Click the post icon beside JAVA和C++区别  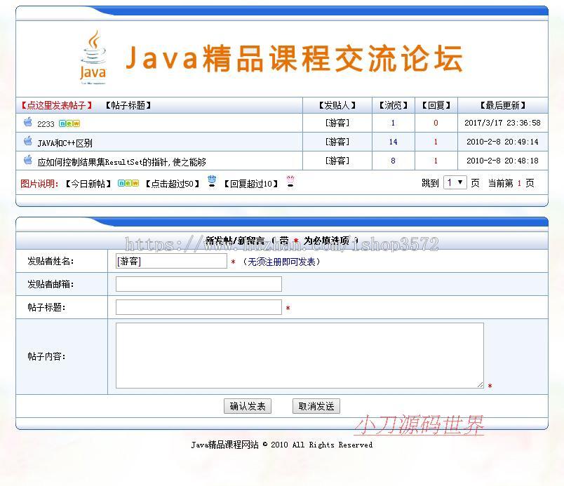(x=28, y=141)
